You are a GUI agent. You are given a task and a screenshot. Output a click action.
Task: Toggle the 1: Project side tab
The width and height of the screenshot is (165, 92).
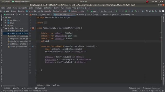1,20
